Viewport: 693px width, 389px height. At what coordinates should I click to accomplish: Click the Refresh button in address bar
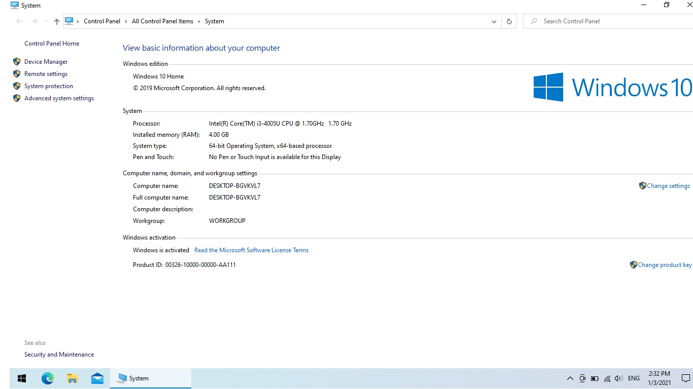pos(509,21)
